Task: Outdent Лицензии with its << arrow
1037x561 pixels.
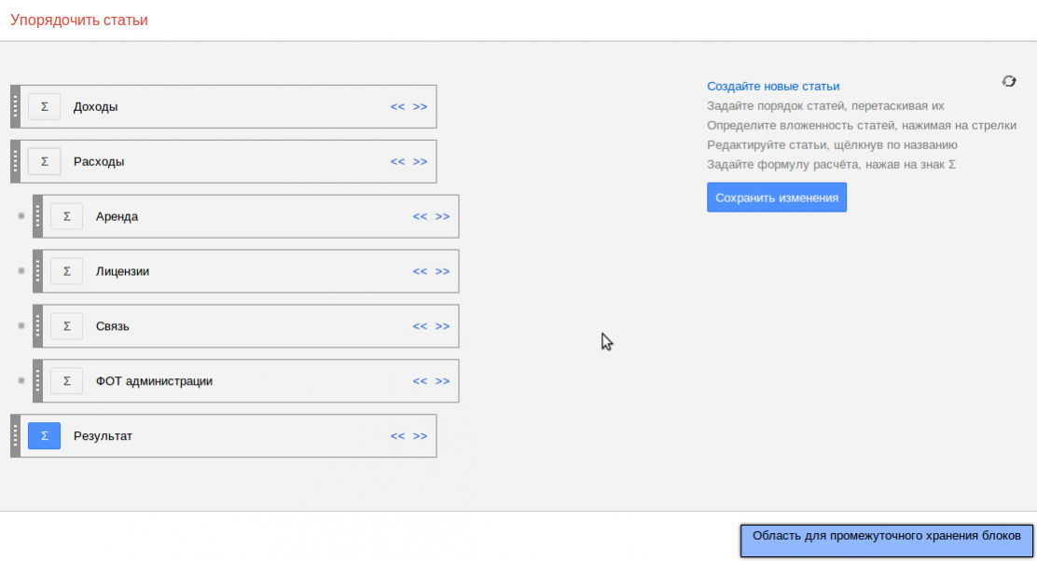Action: tap(420, 271)
